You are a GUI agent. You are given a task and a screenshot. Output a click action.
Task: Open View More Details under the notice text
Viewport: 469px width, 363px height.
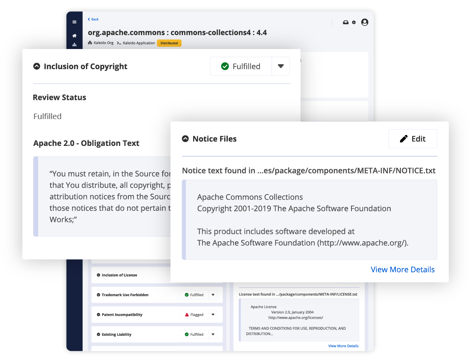[x=402, y=270]
